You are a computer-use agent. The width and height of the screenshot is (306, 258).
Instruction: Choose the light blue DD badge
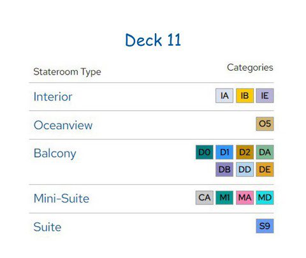(x=245, y=169)
